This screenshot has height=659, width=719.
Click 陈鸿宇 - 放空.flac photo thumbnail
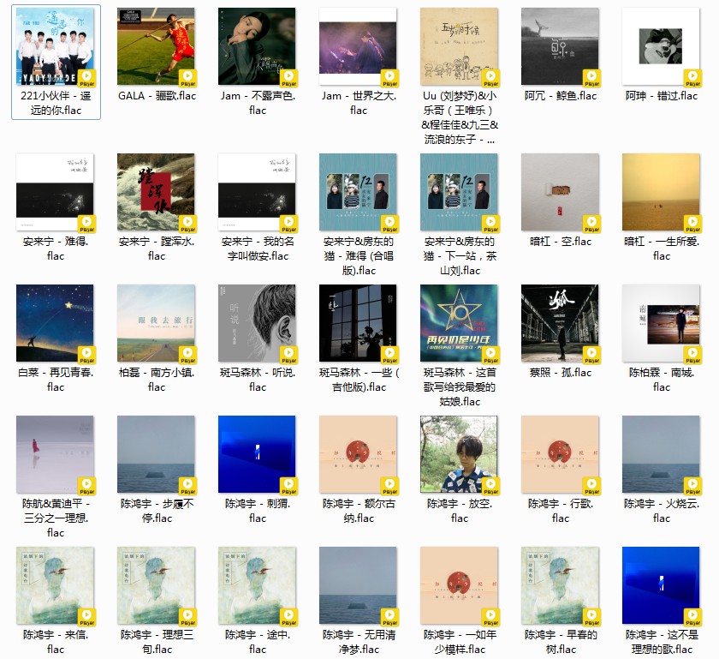tap(459, 454)
